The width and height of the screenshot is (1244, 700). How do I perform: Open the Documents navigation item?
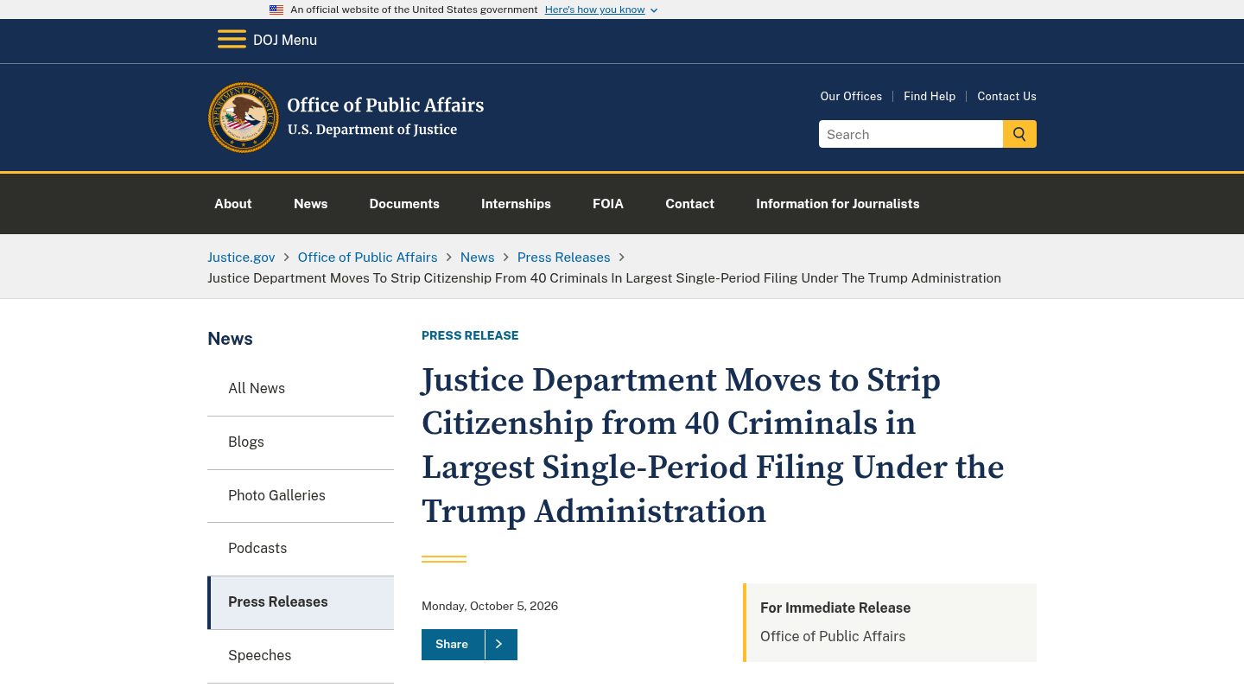tap(404, 204)
